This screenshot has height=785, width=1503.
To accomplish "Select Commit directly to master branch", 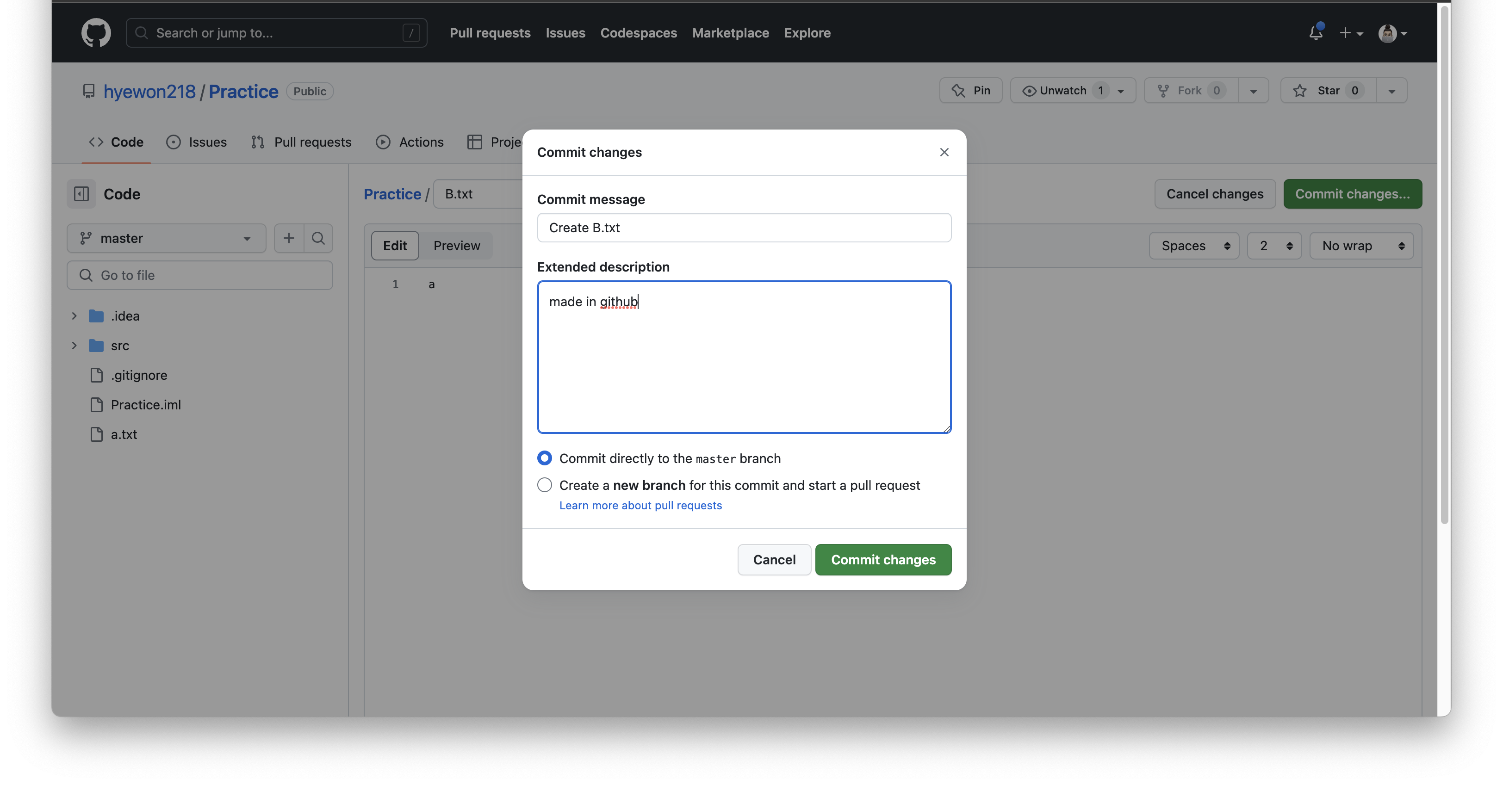I will click(x=544, y=458).
